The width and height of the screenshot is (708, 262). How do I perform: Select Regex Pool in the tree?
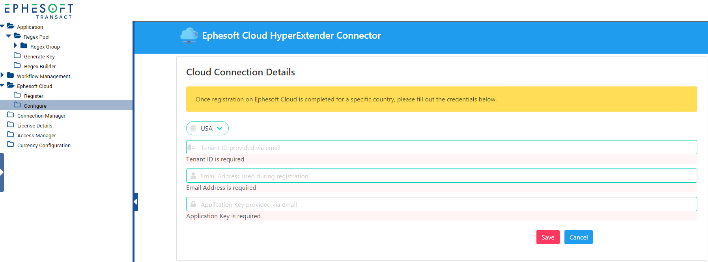[37, 37]
